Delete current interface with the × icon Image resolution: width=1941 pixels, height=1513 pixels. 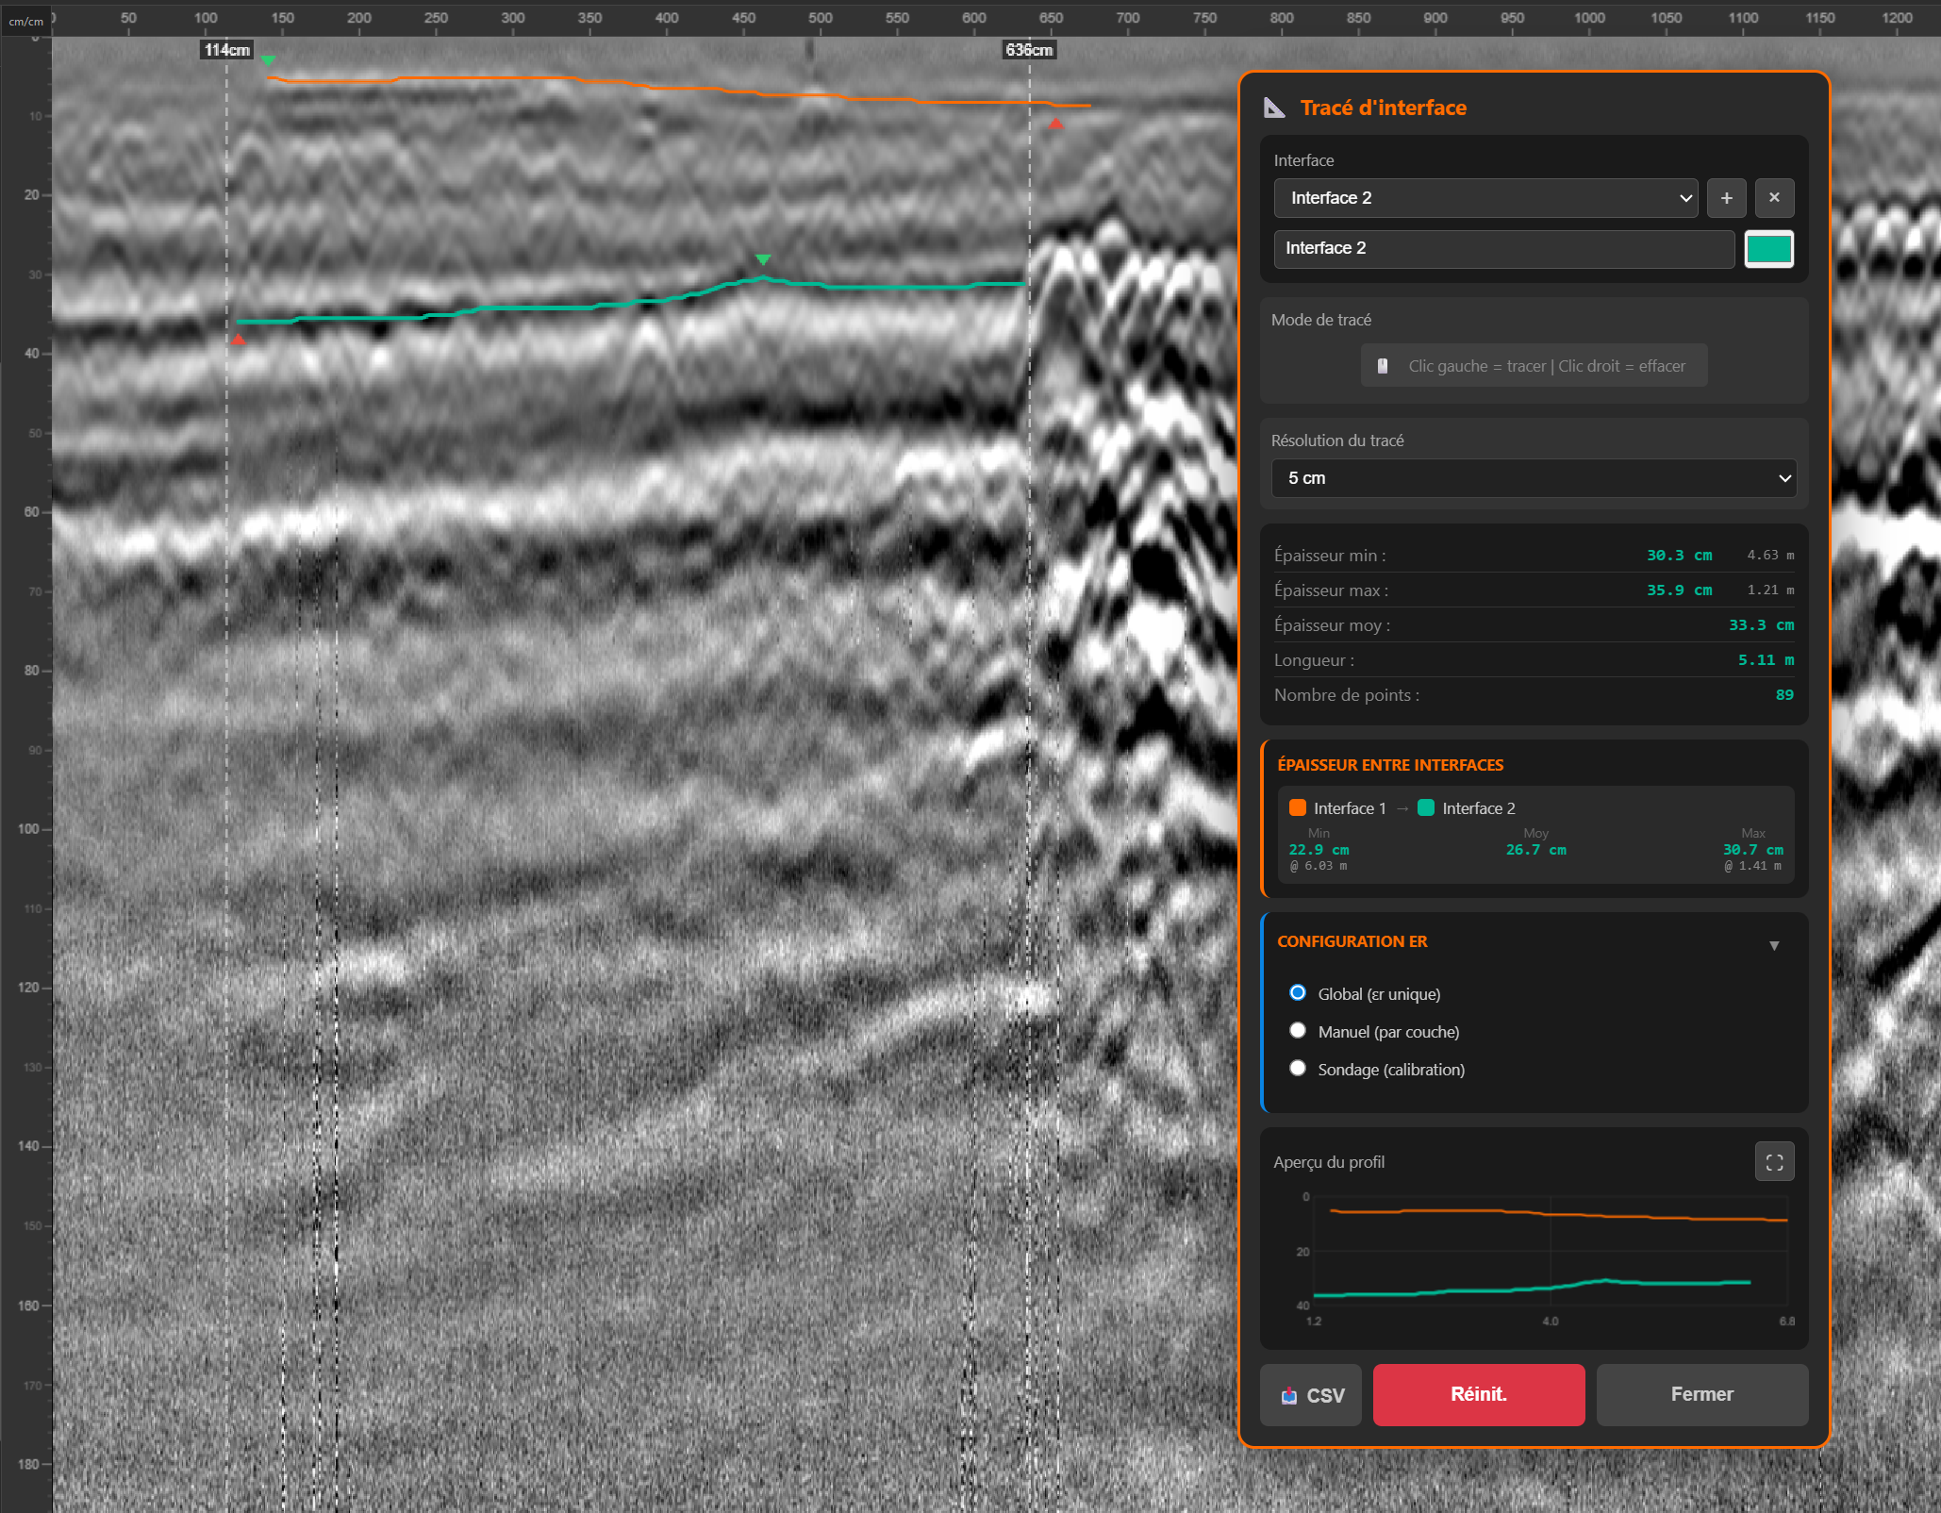coord(1774,198)
